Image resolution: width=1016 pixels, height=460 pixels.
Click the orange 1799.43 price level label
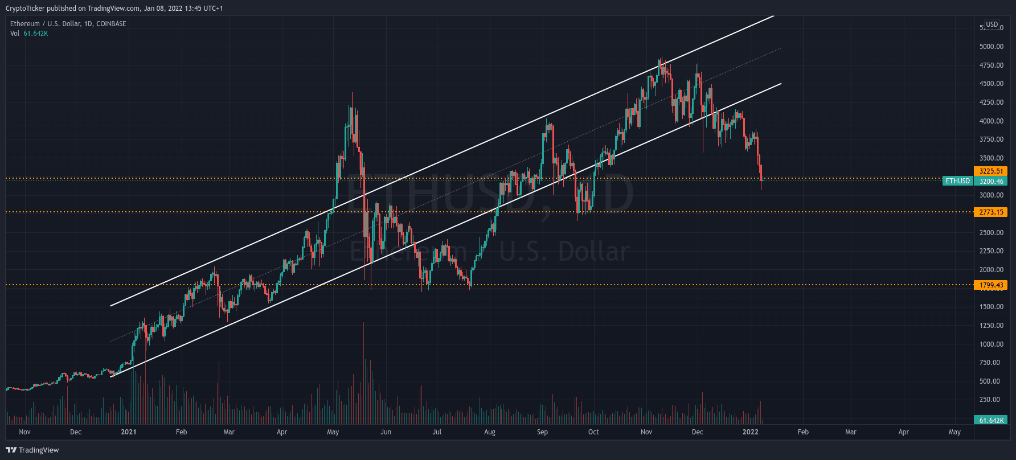pos(990,285)
